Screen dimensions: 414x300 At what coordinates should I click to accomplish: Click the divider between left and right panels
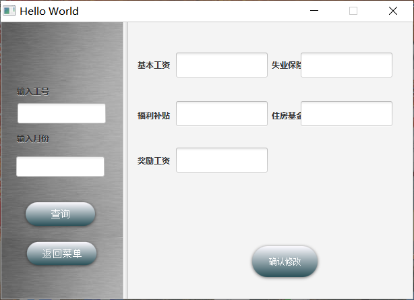point(125,160)
